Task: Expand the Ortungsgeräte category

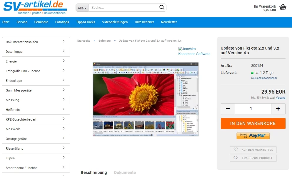Action: 36,139
